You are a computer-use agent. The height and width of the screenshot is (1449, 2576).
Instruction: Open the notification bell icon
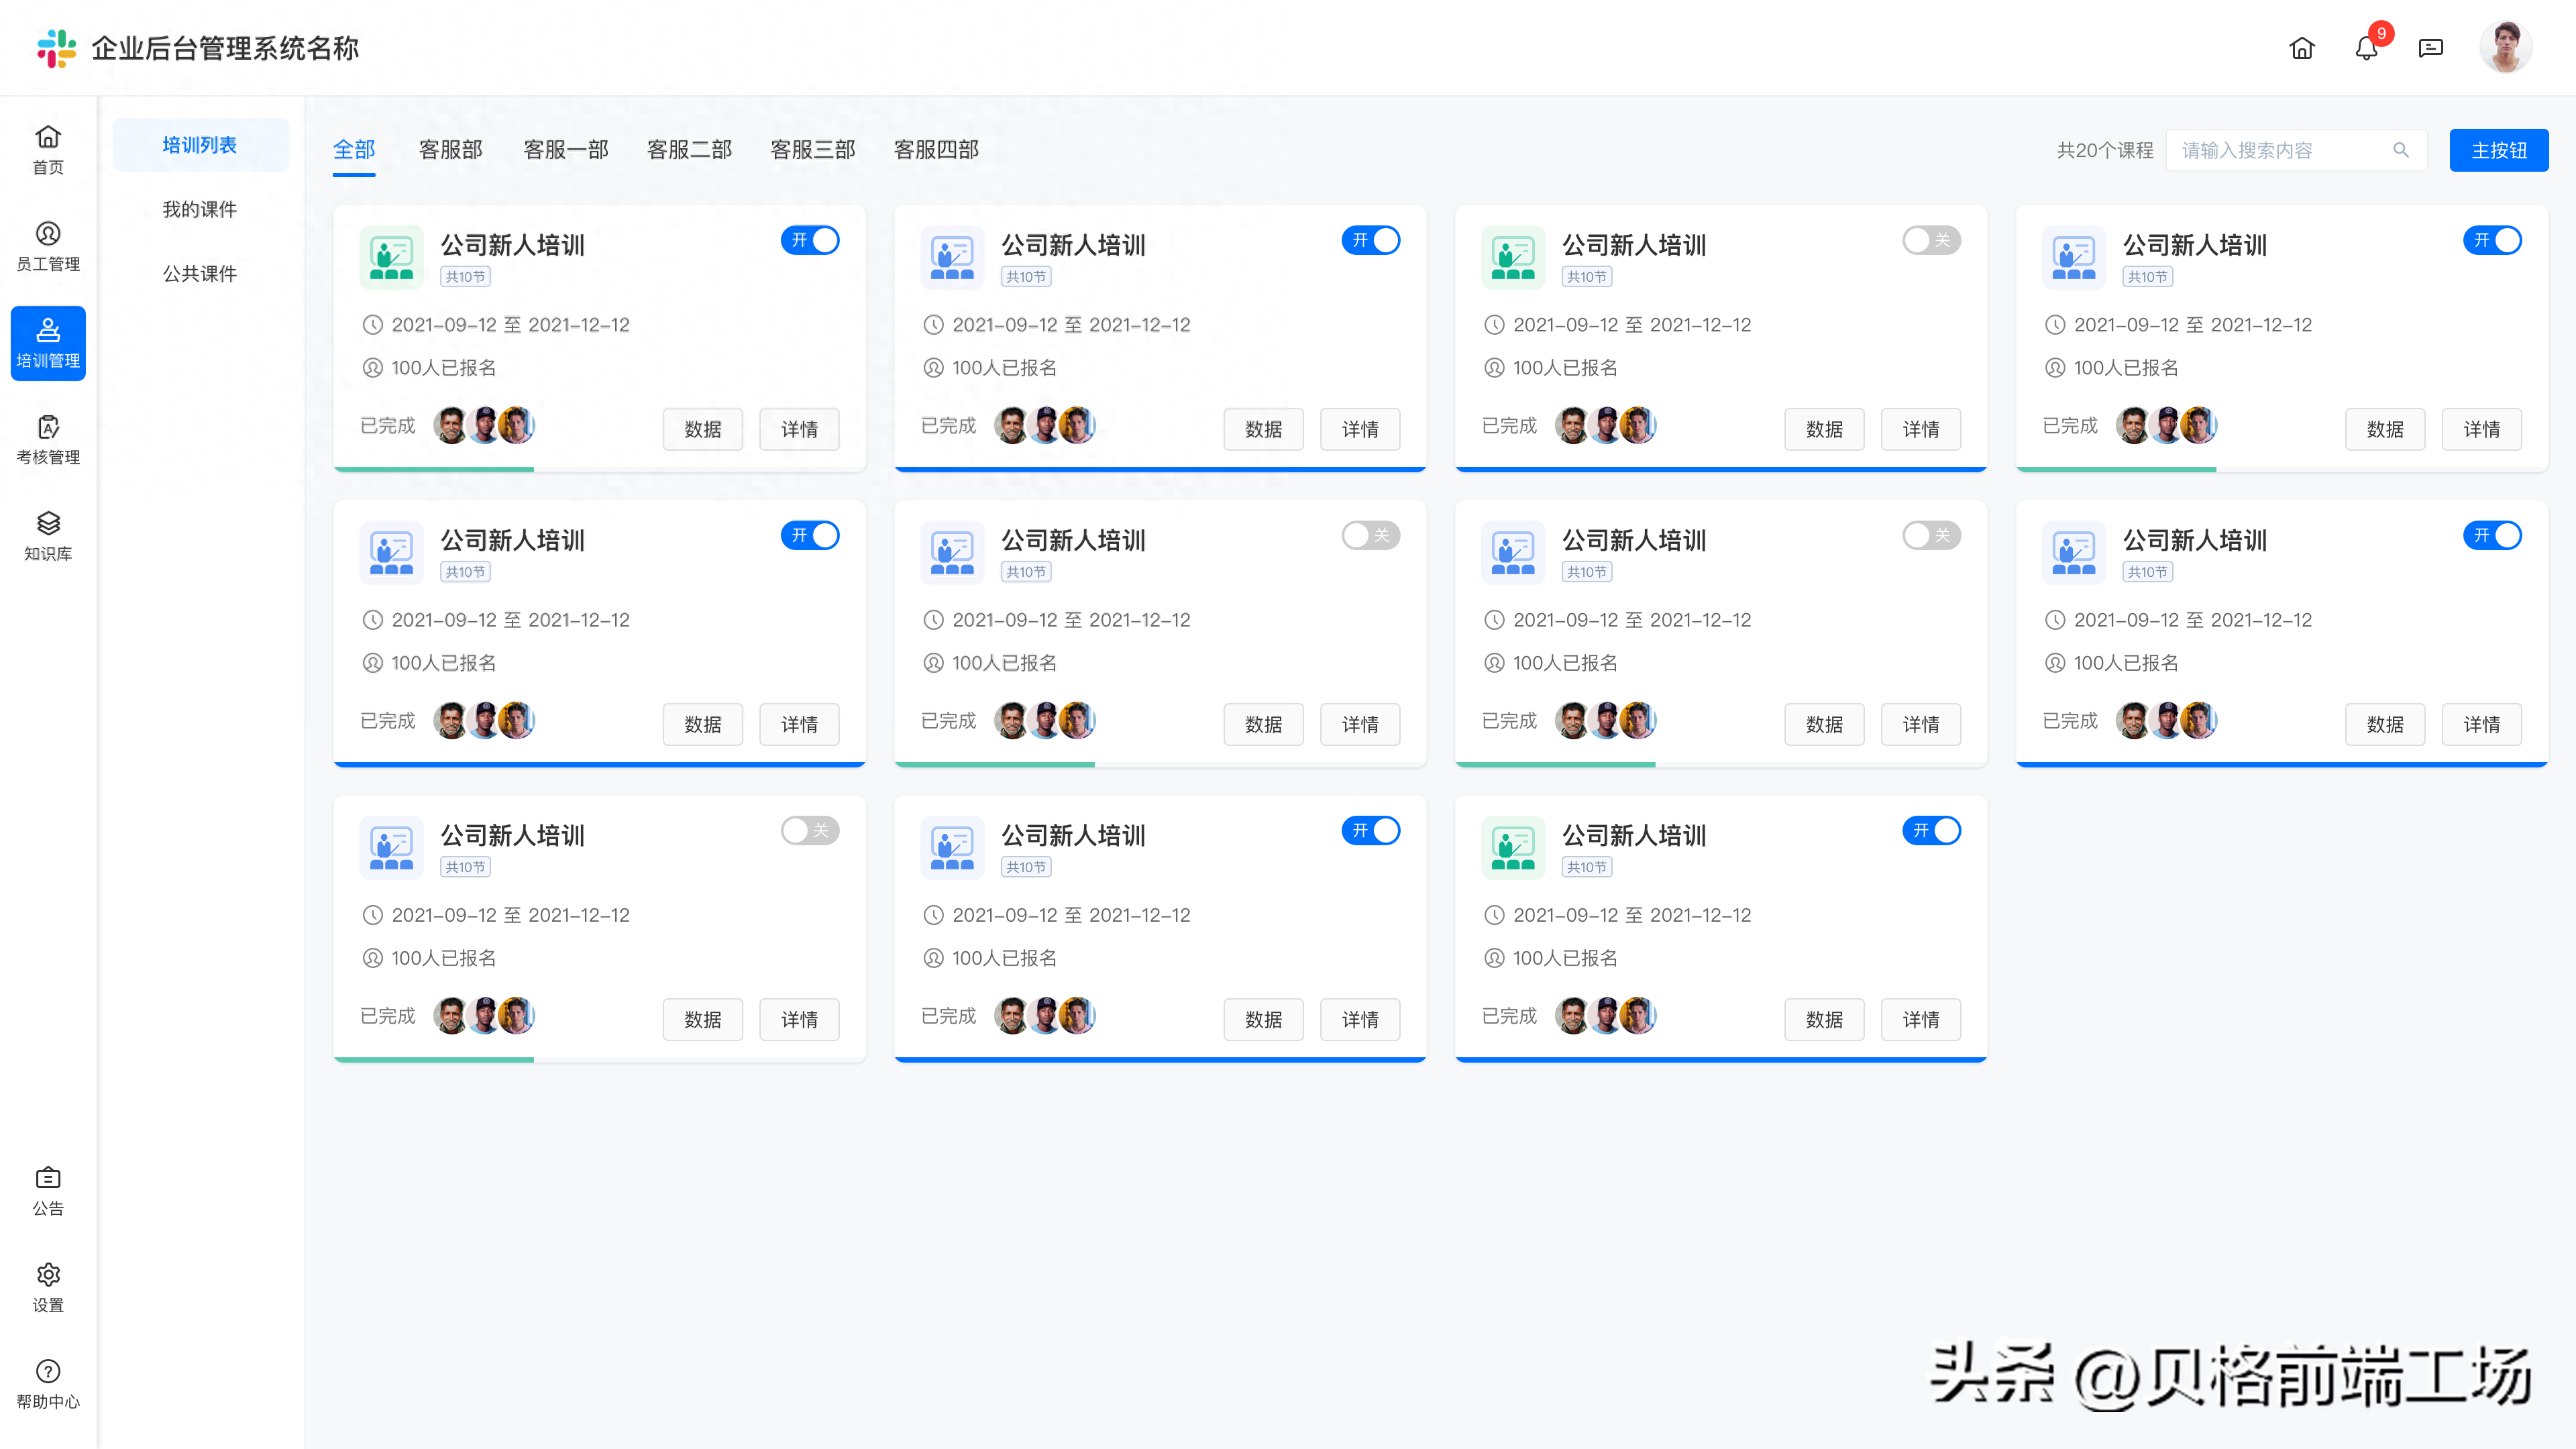tap(2365, 48)
